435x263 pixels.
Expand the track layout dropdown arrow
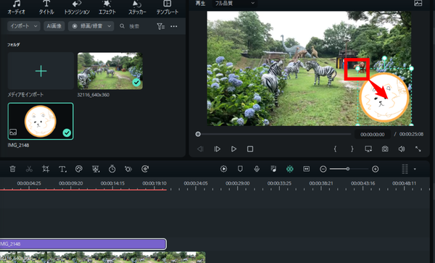[x=415, y=169]
